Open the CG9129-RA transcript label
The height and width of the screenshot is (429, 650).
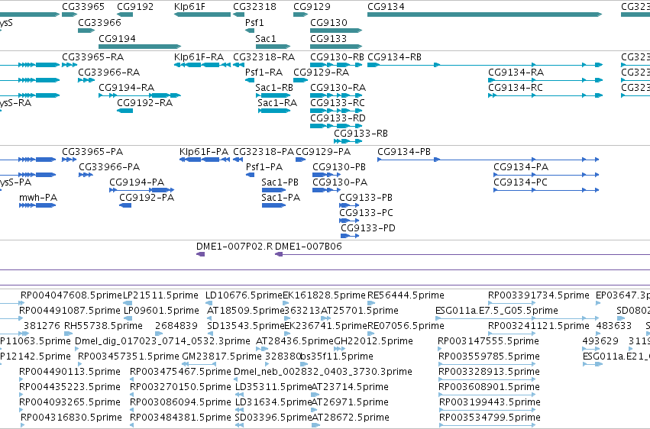[322, 72]
